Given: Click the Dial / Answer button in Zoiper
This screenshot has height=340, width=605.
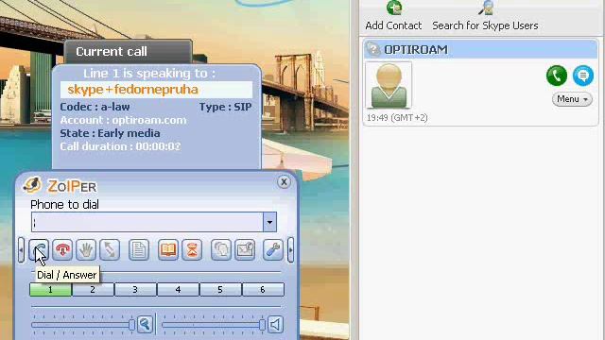Looking at the screenshot, I should [39, 249].
